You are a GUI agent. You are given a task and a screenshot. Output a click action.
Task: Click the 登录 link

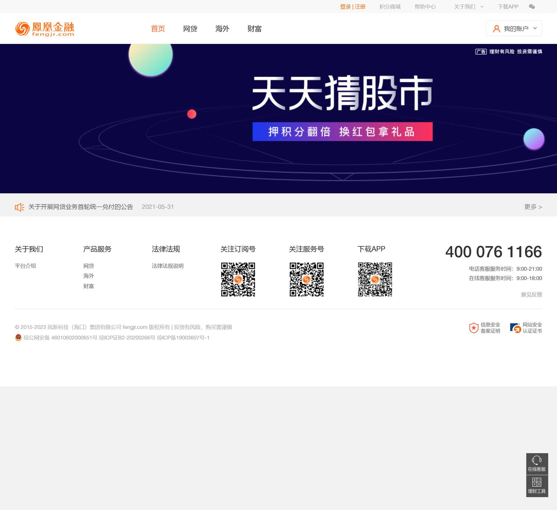345,7
